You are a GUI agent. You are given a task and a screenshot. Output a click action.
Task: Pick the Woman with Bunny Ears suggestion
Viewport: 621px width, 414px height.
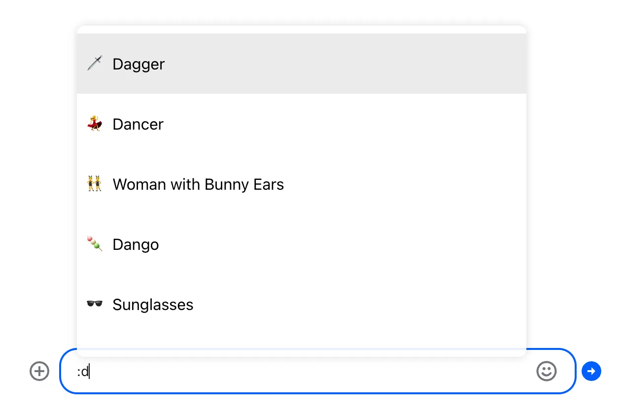click(x=198, y=184)
